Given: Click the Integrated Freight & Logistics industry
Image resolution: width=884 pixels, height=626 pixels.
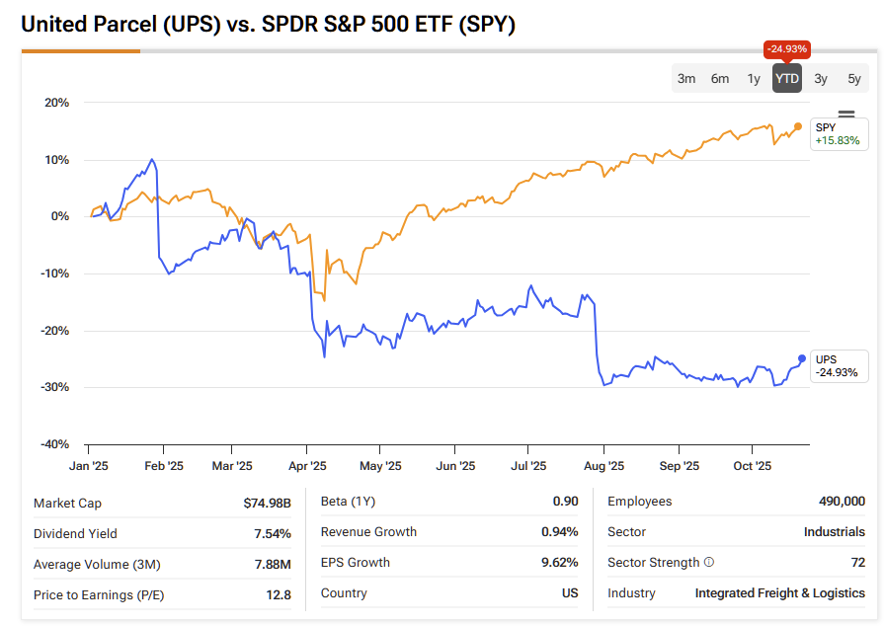Looking at the screenshot, I should pyautogui.click(x=779, y=593).
